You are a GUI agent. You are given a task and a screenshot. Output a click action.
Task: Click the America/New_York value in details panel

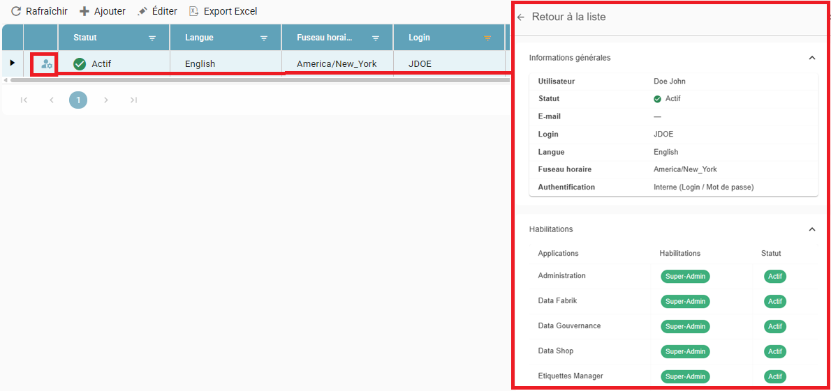(685, 169)
